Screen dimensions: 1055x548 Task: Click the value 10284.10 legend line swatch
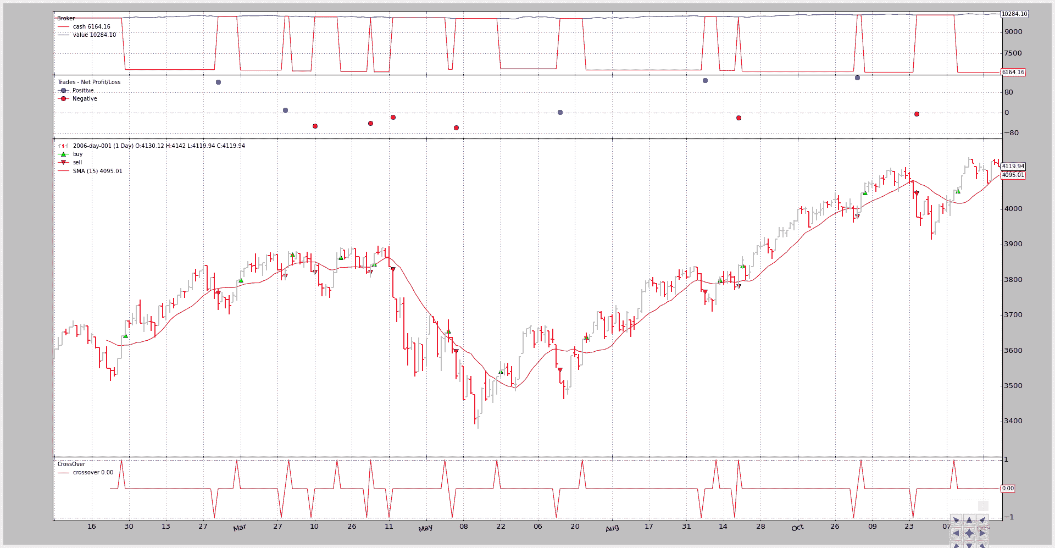[63, 35]
